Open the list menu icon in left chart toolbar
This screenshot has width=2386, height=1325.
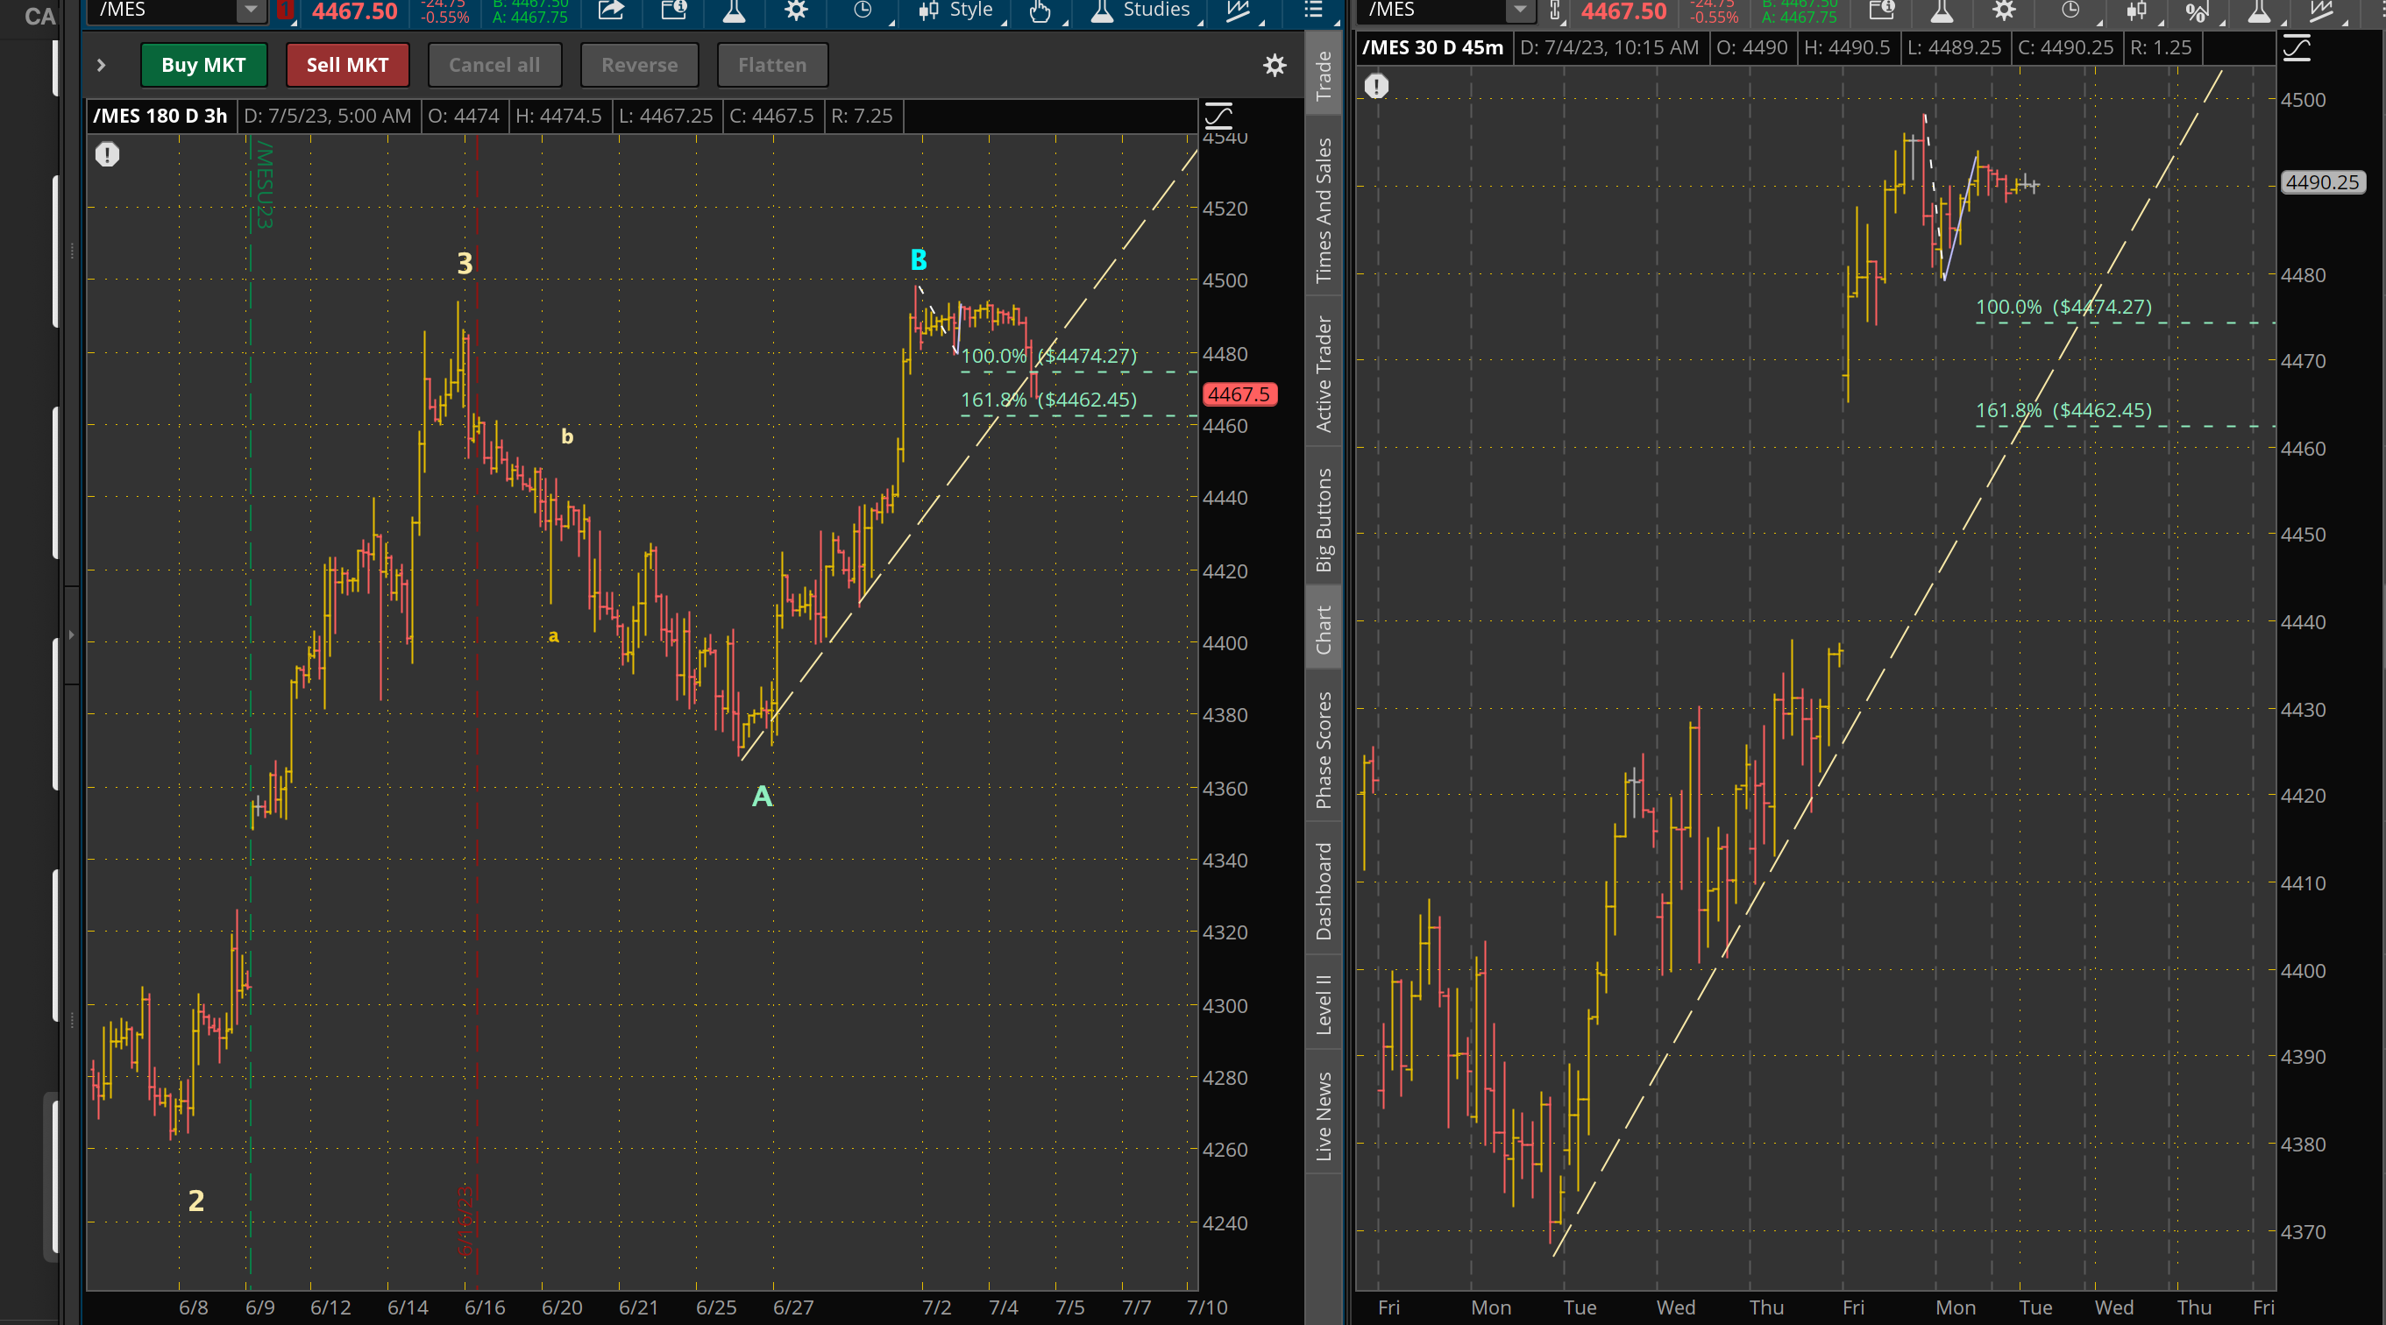click(x=1312, y=11)
